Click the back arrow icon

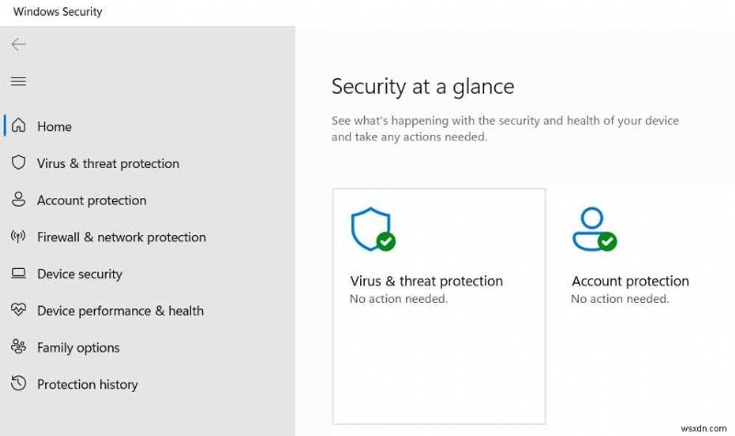pos(18,44)
